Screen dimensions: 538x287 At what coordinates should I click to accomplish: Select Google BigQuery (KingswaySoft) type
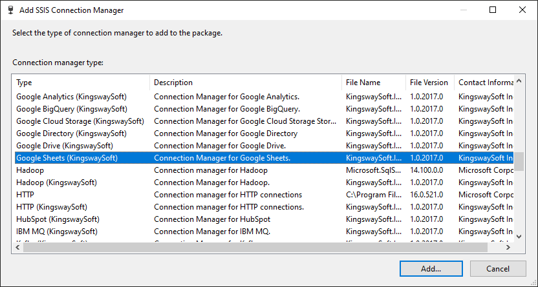pyautogui.click(x=72, y=109)
